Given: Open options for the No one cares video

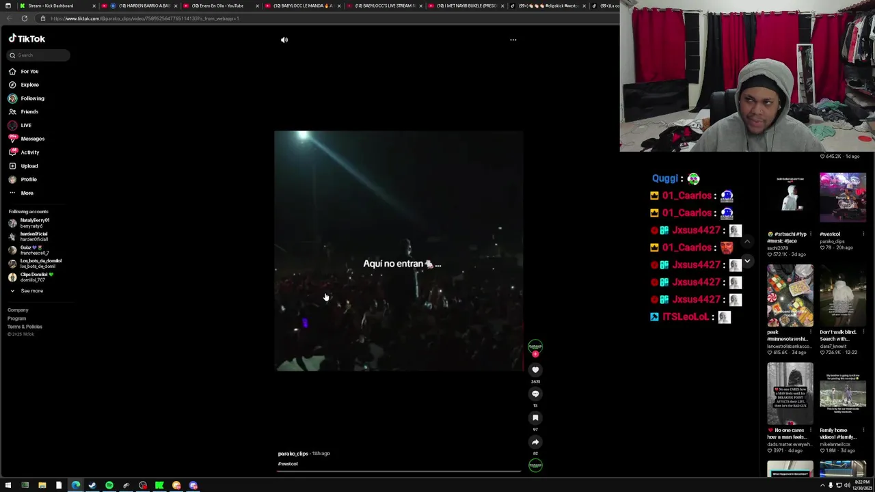Looking at the screenshot, I should [811, 430].
